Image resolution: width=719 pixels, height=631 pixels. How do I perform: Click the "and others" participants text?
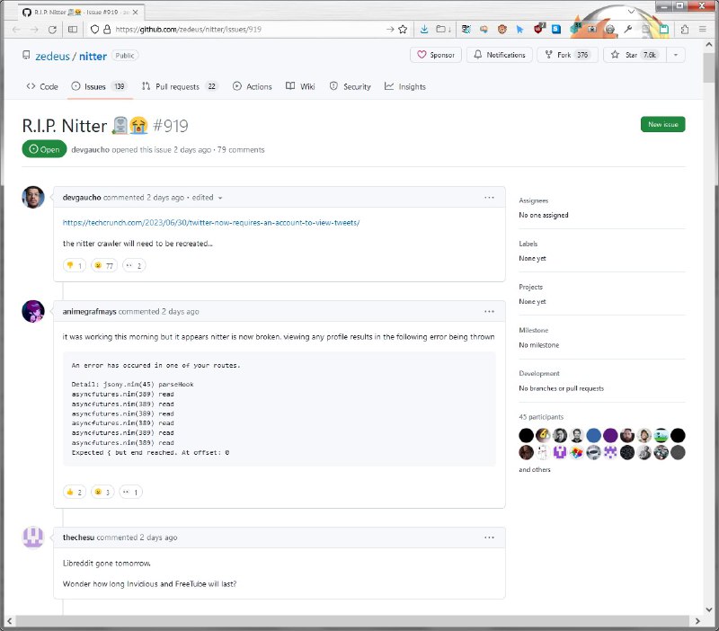coord(535,469)
